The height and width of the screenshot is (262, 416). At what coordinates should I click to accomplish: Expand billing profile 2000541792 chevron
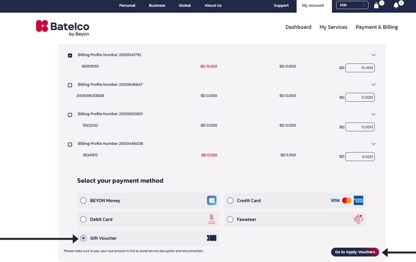[373, 55]
